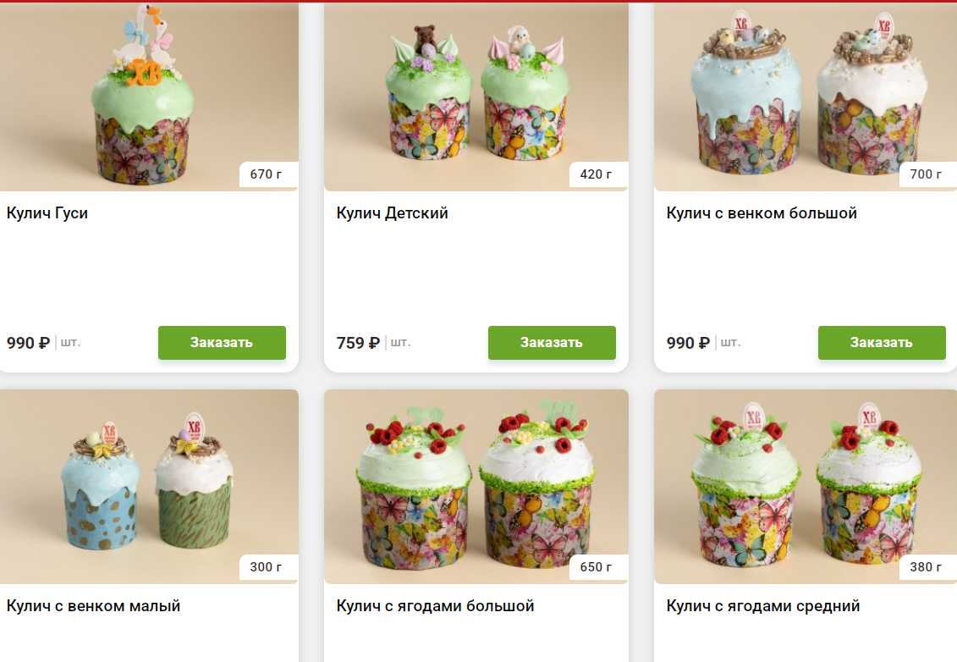Order the Кулич Детский cake

point(552,343)
